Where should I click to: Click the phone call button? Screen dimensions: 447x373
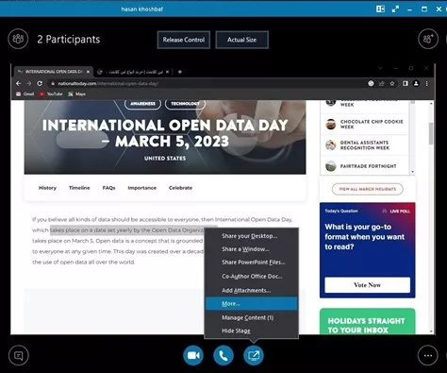click(223, 355)
